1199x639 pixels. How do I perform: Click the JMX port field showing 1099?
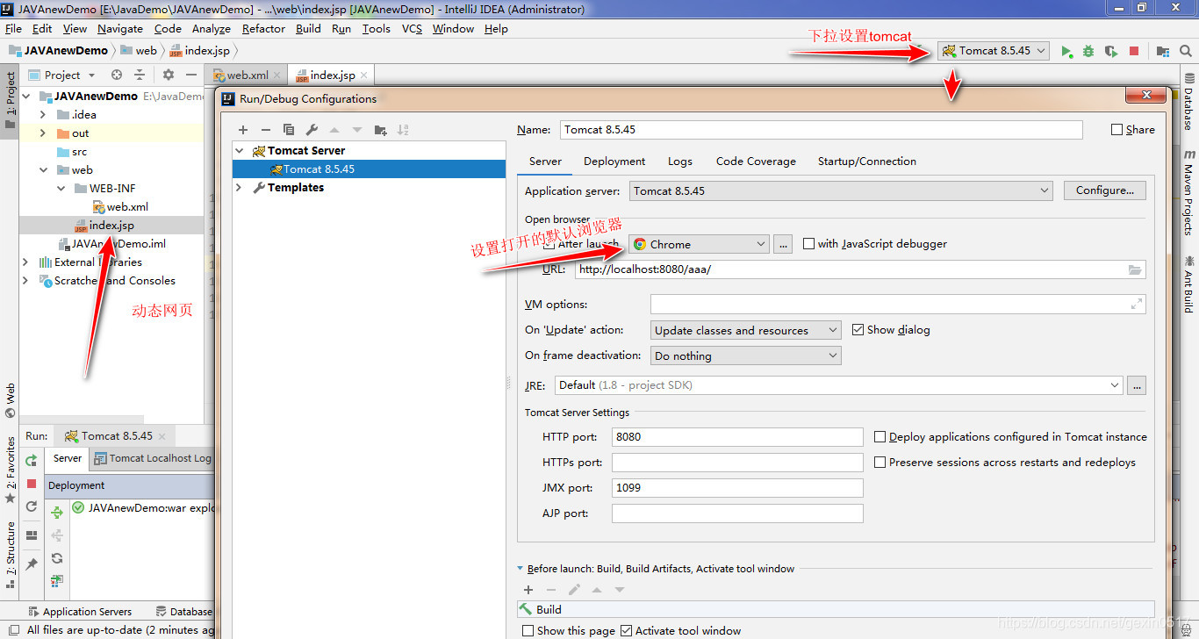click(737, 487)
